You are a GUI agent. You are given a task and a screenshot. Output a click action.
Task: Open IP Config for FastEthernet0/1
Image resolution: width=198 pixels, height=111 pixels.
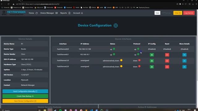(152, 55)
